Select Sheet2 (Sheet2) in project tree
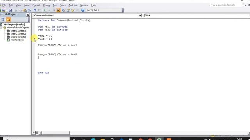250x140 pixels. pyautogui.click(x=18, y=34)
